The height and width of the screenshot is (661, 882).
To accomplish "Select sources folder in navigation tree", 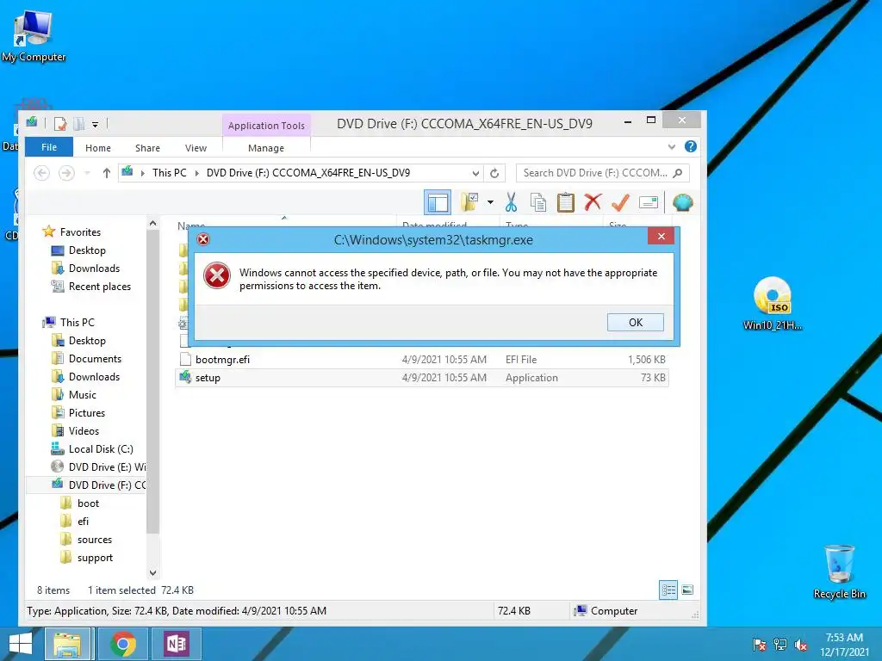I will (95, 540).
